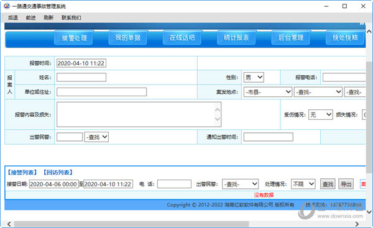Open the 【回访列表】 link
Image resolution: width=373 pixels, height=228 pixels.
(58, 172)
